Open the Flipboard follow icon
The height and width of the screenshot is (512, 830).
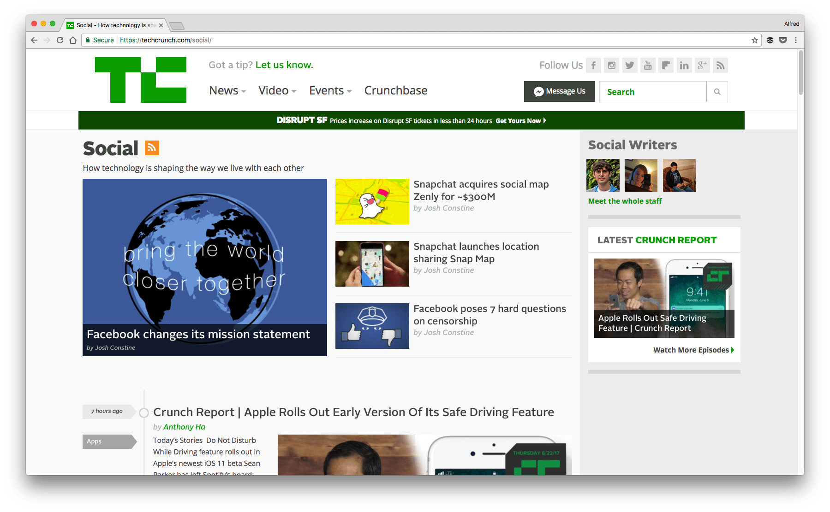pos(666,65)
